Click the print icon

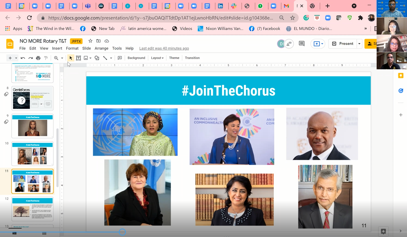click(38, 58)
